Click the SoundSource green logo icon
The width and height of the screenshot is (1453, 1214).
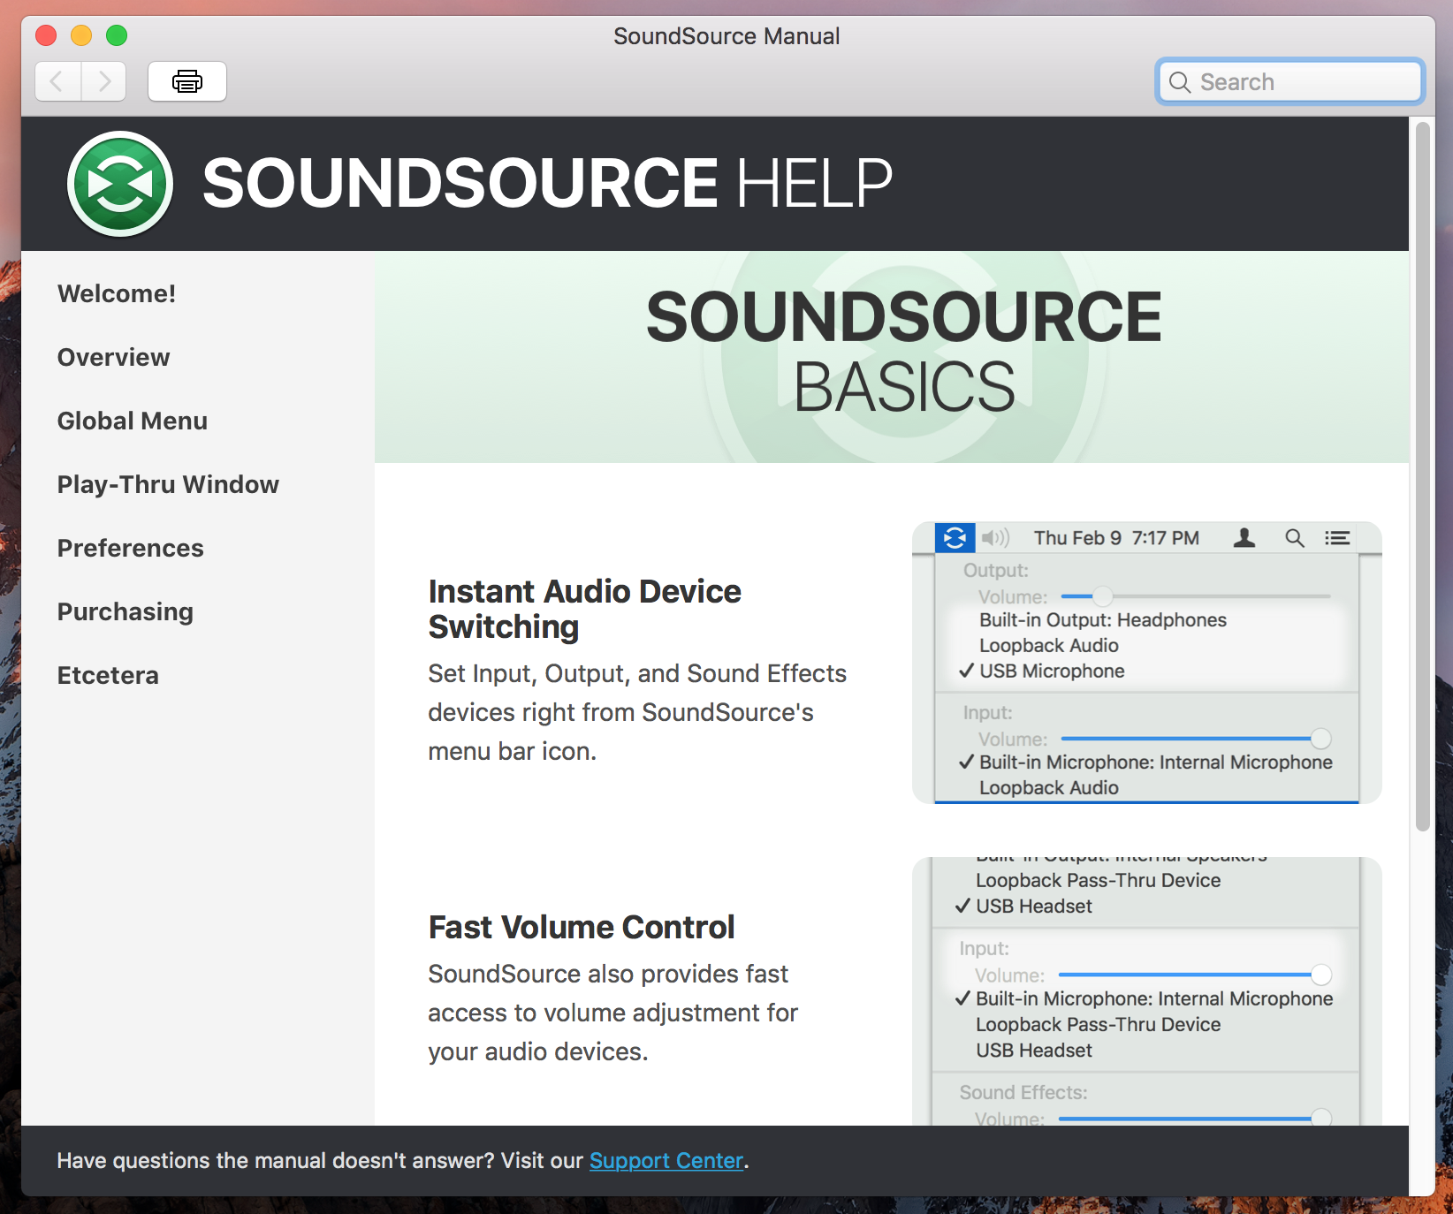[120, 184]
